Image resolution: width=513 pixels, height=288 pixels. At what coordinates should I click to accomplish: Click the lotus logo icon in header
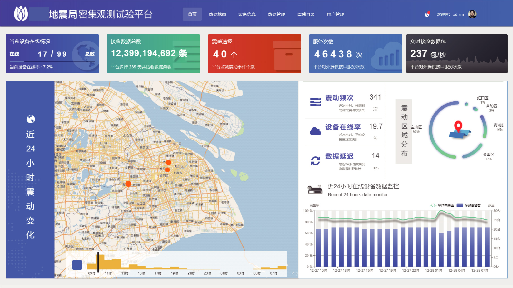click(21, 14)
